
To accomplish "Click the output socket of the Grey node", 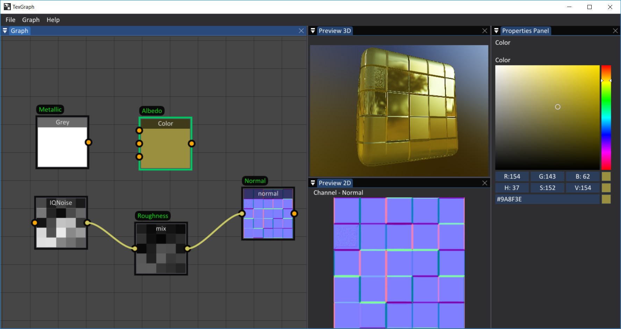I will click(89, 142).
